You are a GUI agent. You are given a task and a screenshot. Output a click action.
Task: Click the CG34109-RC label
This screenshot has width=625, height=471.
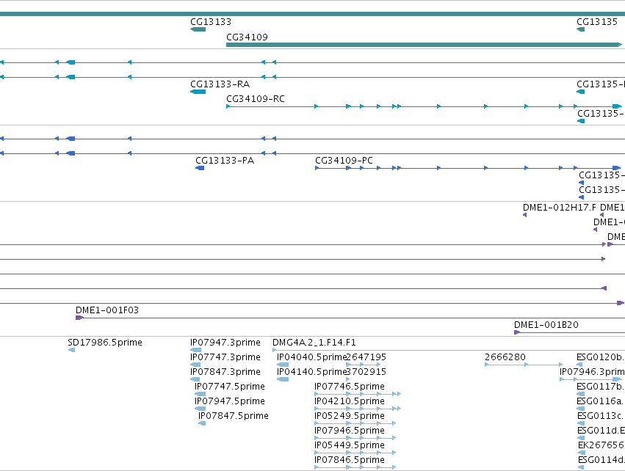click(x=256, y=99)
